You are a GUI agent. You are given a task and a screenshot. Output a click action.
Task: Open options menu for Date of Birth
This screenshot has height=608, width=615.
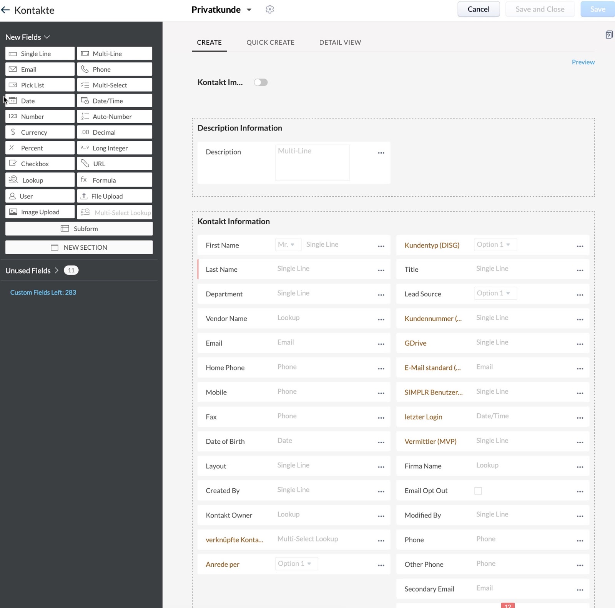[381, 443]
